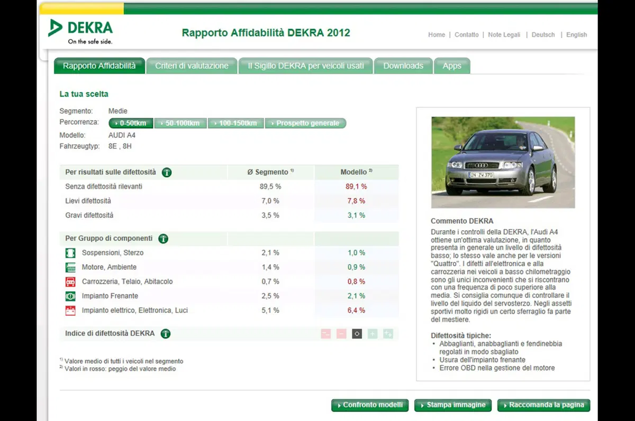The image size is (635, 421).
Task: Click the 89,1 % model value
Action: pyautogui.click(x=356, y=186)
